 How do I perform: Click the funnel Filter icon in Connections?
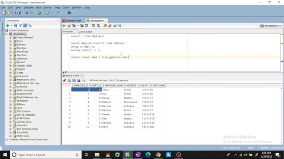click(20, 26)
